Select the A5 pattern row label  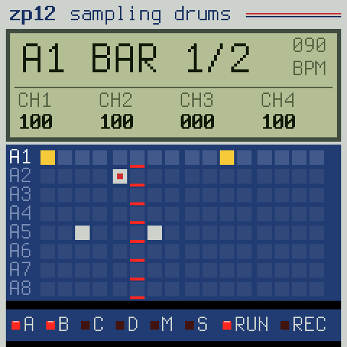20,232
